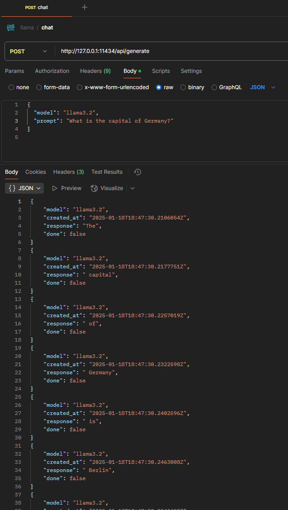Open Visualize response view
Image resolution: width=288 pixels, height=510 pixels.
point(107,188)
